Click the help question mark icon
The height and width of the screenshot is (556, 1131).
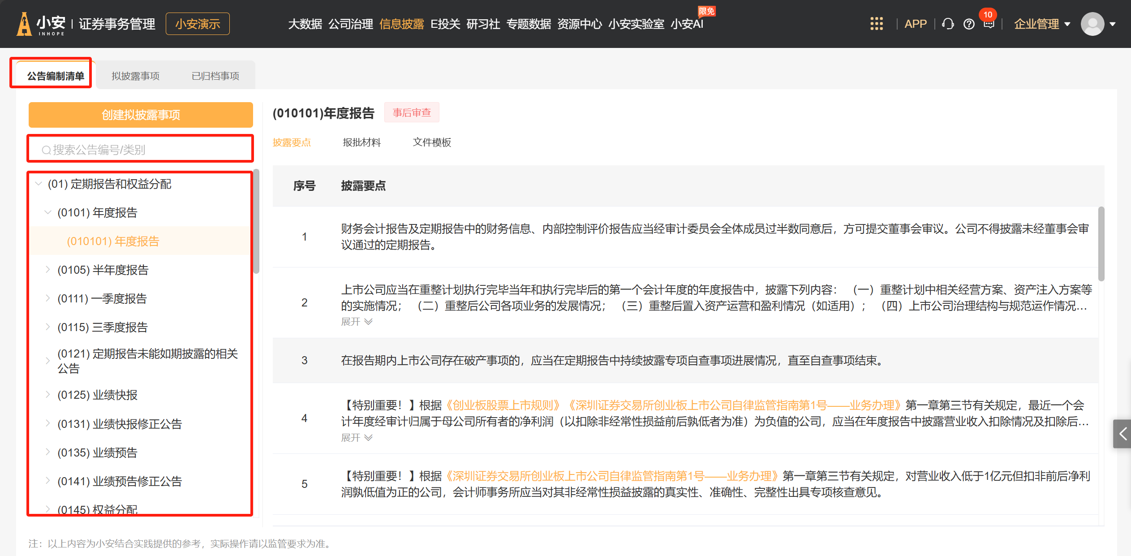coord(969,24)
